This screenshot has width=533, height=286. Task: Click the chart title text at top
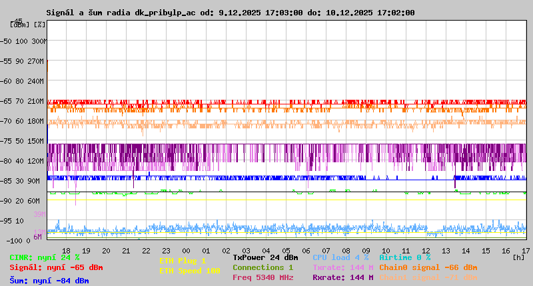tap(231, 13)
